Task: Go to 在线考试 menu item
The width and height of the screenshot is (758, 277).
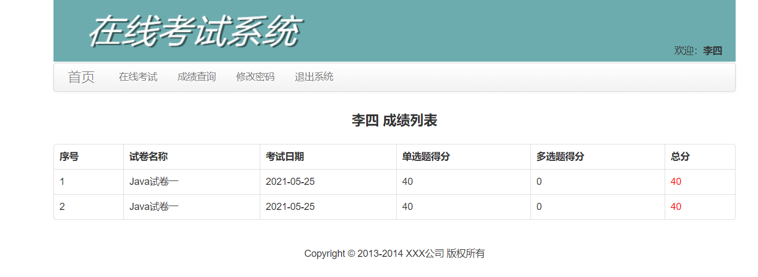Action: (138, 77)
